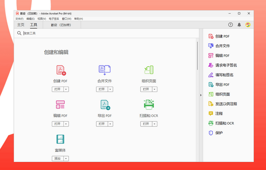Expand dropdown arrow next to 创建 PDF 打开
This screenshot has width=266, height=170.
click(x=66, y=89)
